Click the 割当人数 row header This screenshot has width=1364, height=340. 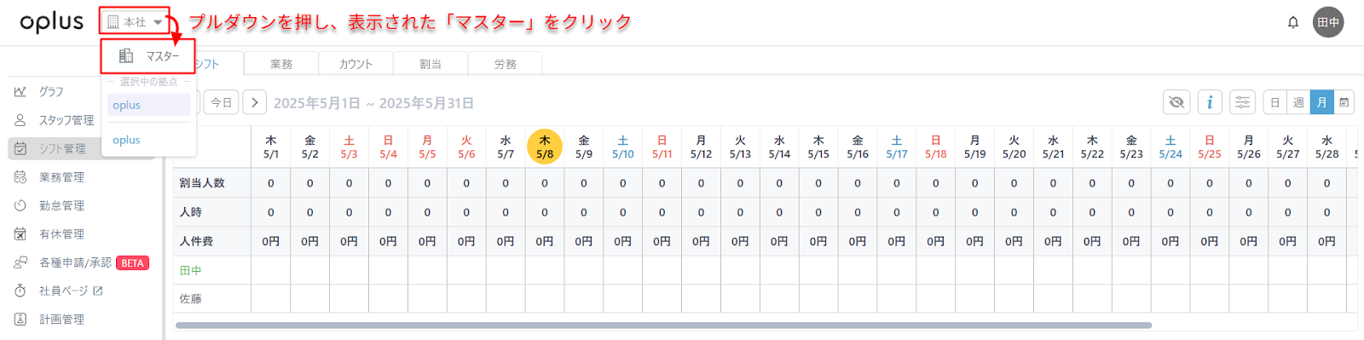pyautogui.click(x=202, y=183)
